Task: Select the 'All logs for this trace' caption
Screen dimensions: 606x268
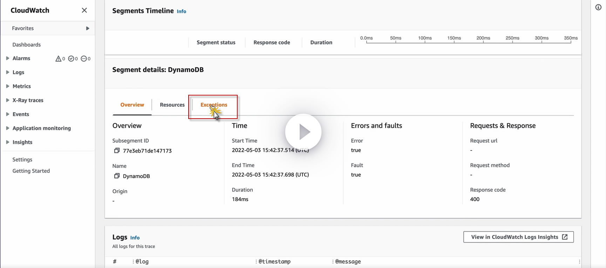Action: pyautogui.click(x=134, y=246)
